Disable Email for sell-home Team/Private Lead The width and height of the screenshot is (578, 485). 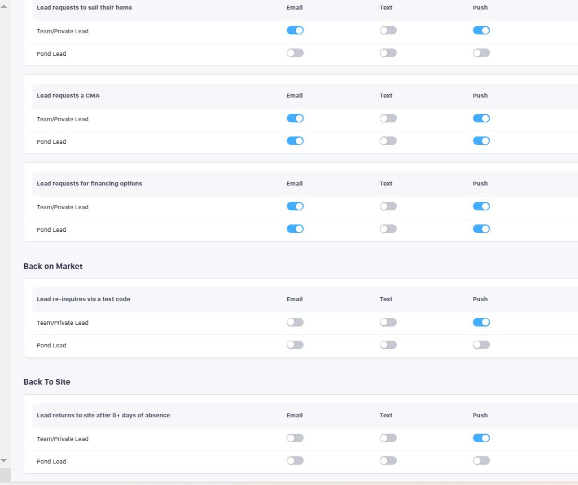(x=295, y=30)
